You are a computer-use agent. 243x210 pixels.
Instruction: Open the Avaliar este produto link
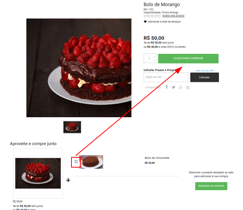(x=173, y=16)
